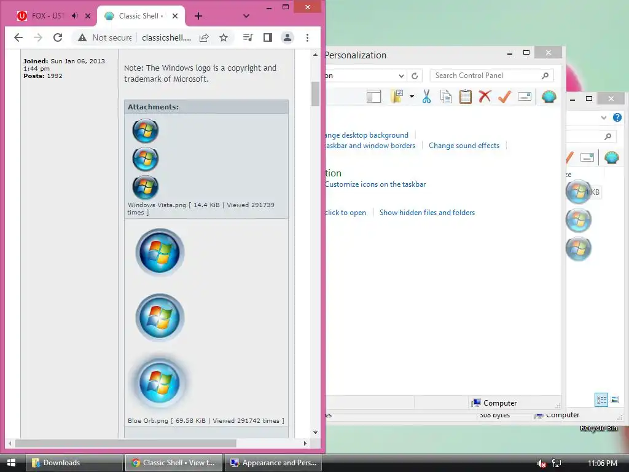Switch Explorer to details view
The height and width of the screenshot is (472, 629).
pyautogui.click(x=601, y=399)
